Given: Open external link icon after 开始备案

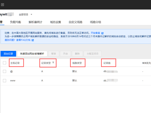Looking at the screenshot, I should click(x=102, y=33).
